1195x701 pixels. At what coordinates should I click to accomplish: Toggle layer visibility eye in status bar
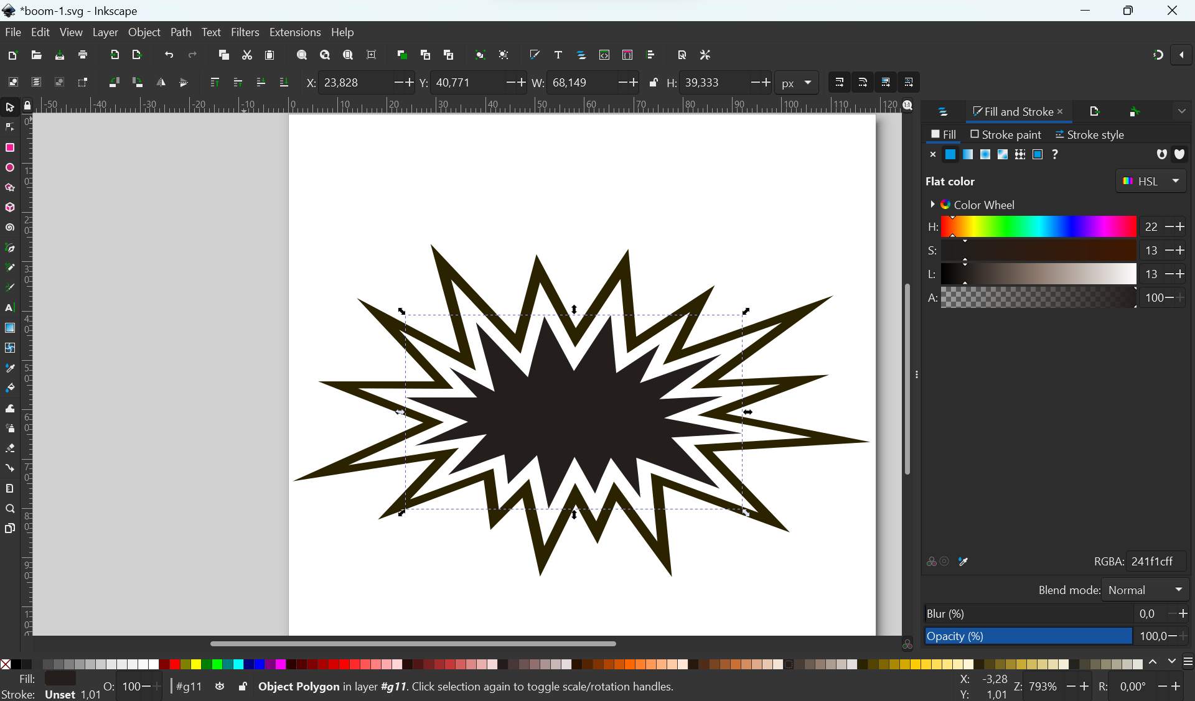tap(220, 687)
